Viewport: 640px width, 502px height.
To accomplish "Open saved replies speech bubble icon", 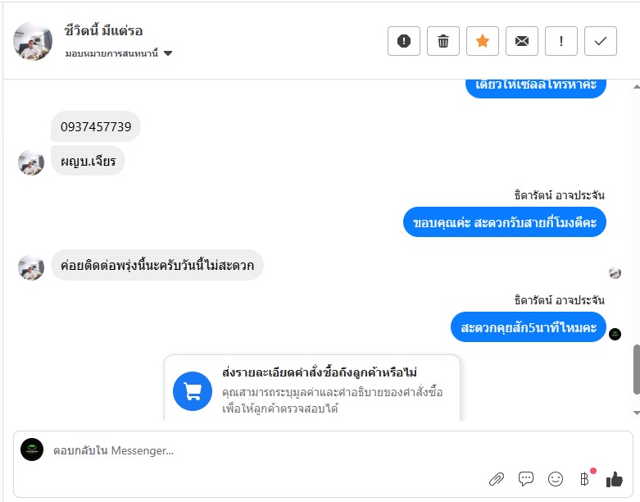I will pyautogui.click(x=526, y=479).
